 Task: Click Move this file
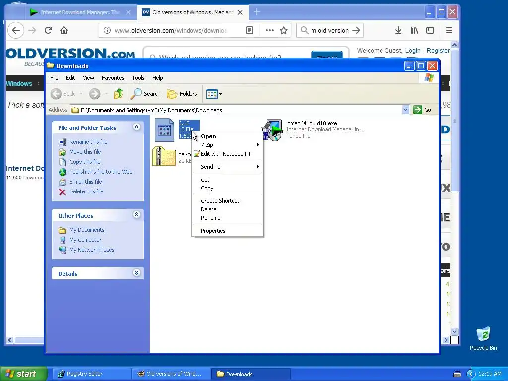[85, 152]
